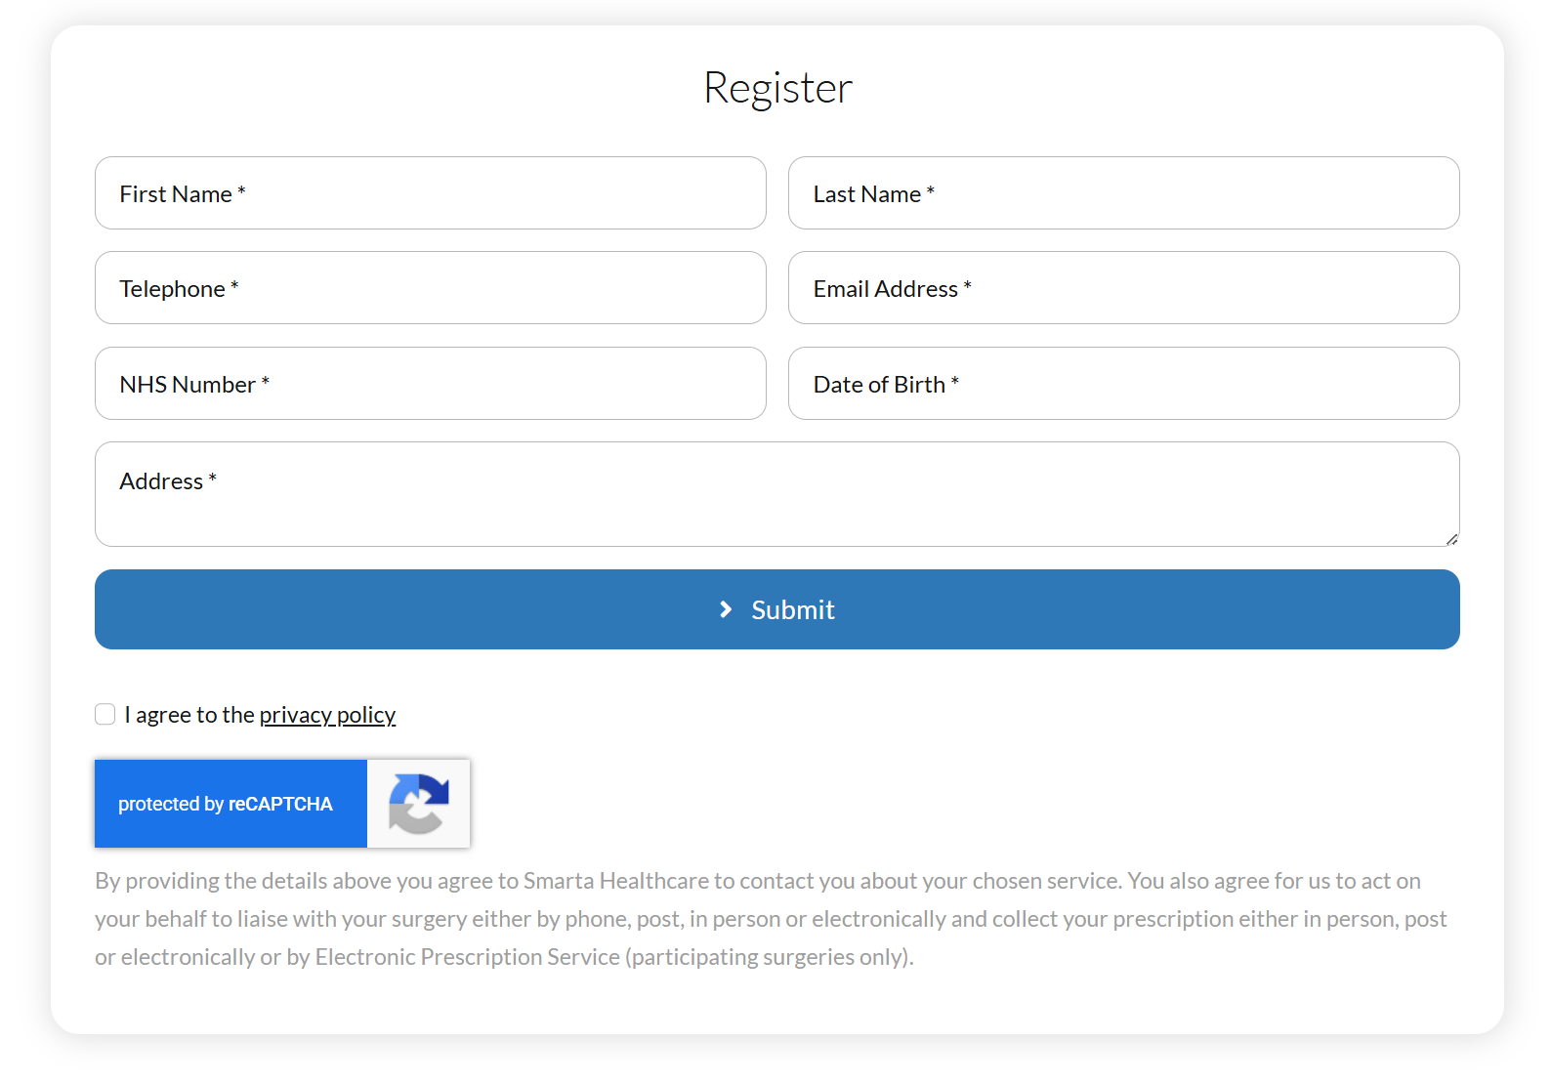
Task: Click the Address box resize handle
Action: pos(1451,538)
